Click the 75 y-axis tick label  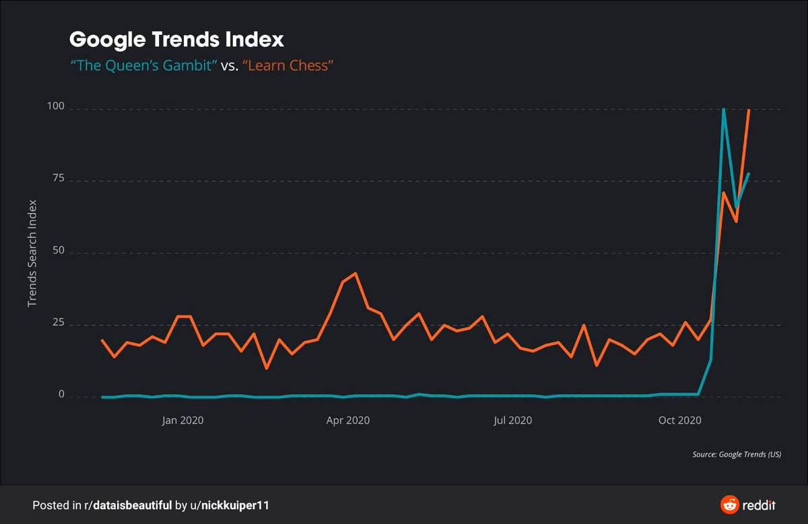click(57, 179)
